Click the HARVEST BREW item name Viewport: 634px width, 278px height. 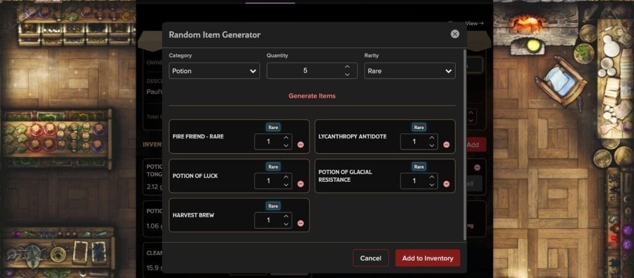coord(193,215)
